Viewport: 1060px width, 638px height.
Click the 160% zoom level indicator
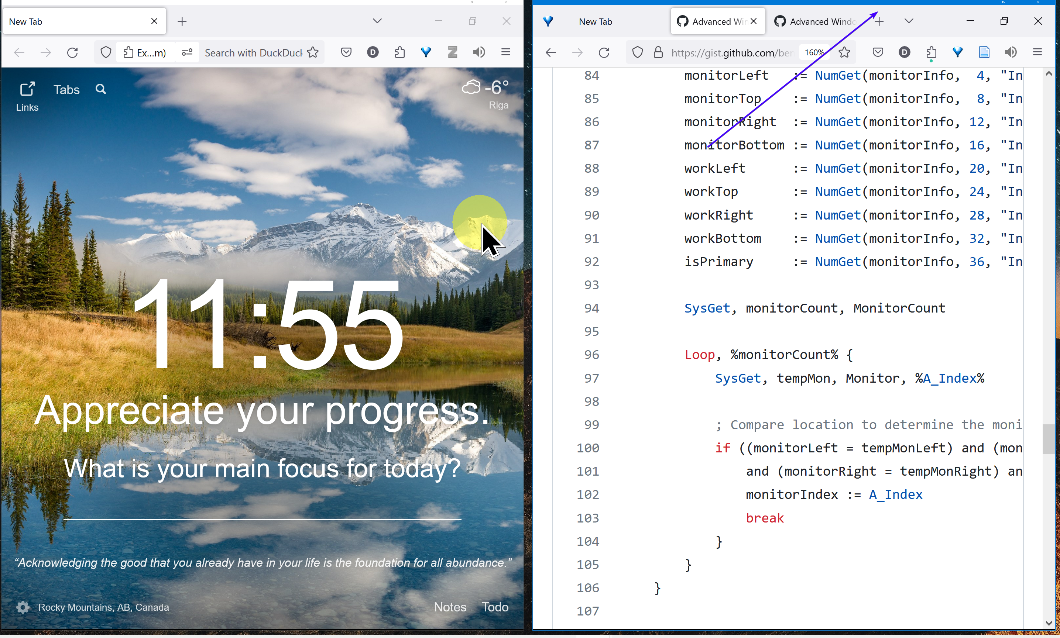point(814,52)
